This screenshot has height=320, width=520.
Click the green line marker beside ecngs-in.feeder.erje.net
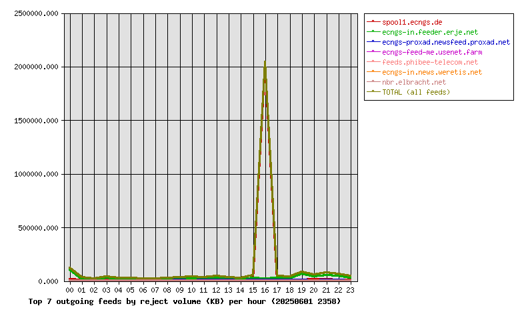[x=373, y=31]
